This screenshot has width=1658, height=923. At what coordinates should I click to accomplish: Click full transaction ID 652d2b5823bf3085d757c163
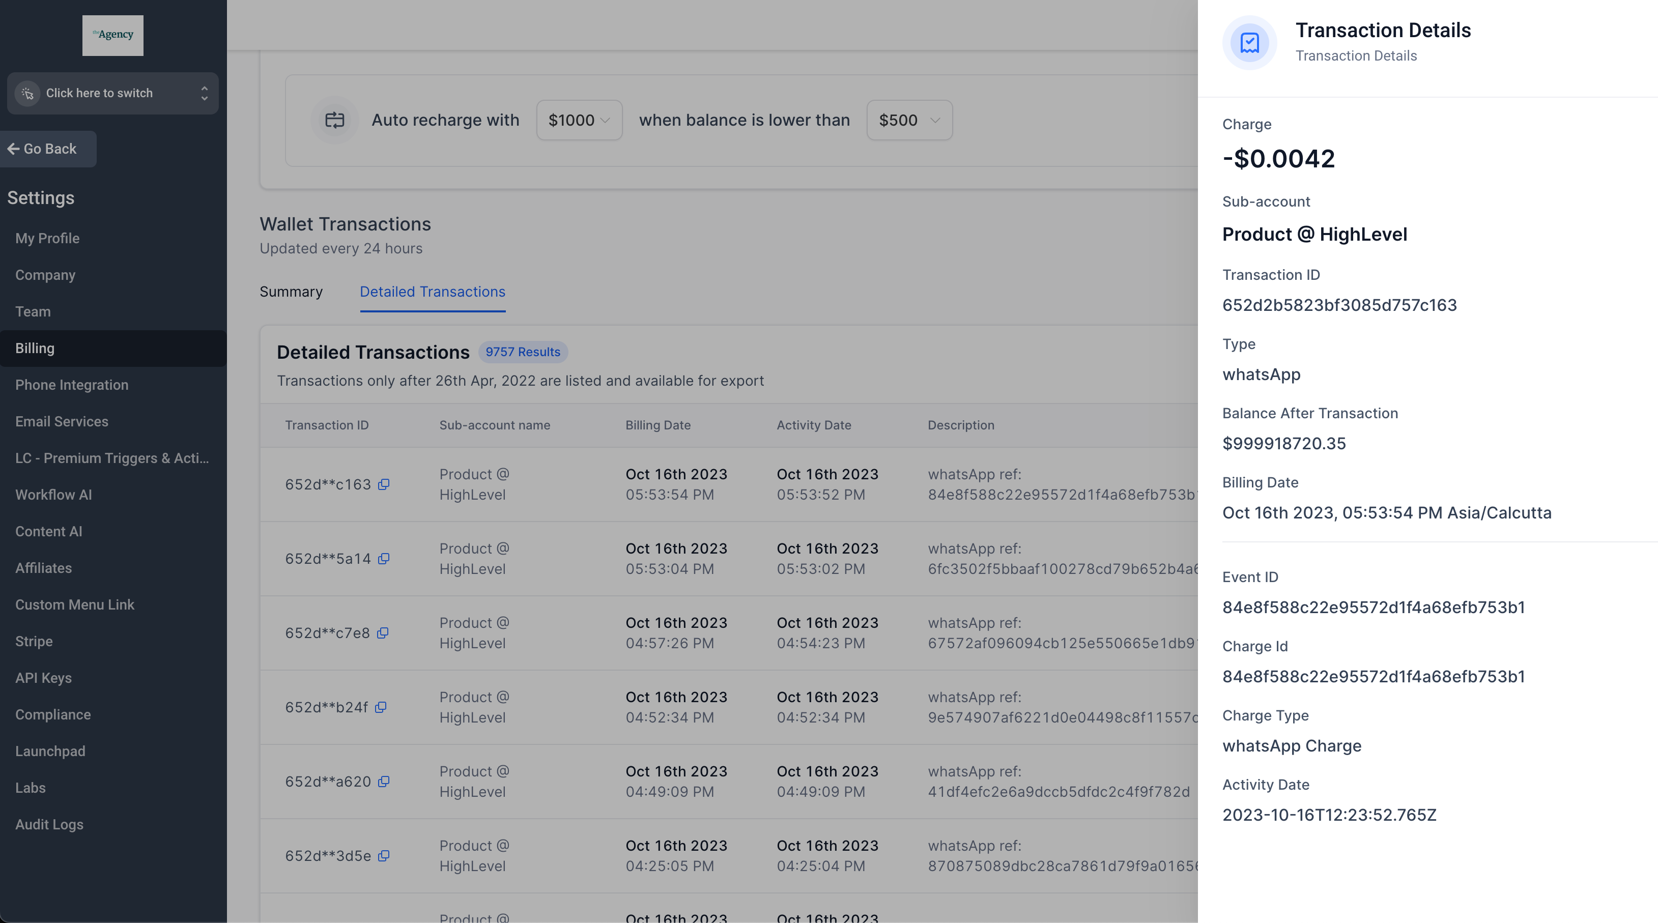tap(1339, 305)
